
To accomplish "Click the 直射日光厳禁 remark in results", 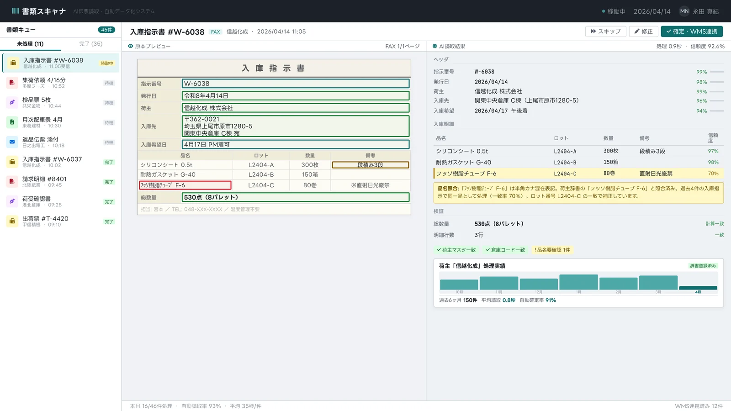I will coord(656,174).
